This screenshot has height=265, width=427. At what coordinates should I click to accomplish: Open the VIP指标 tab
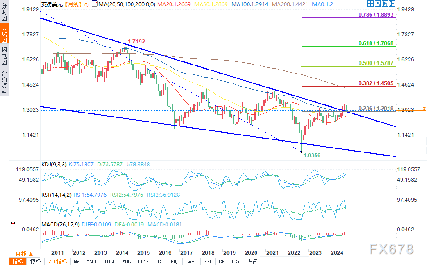(x=57, y=261)
